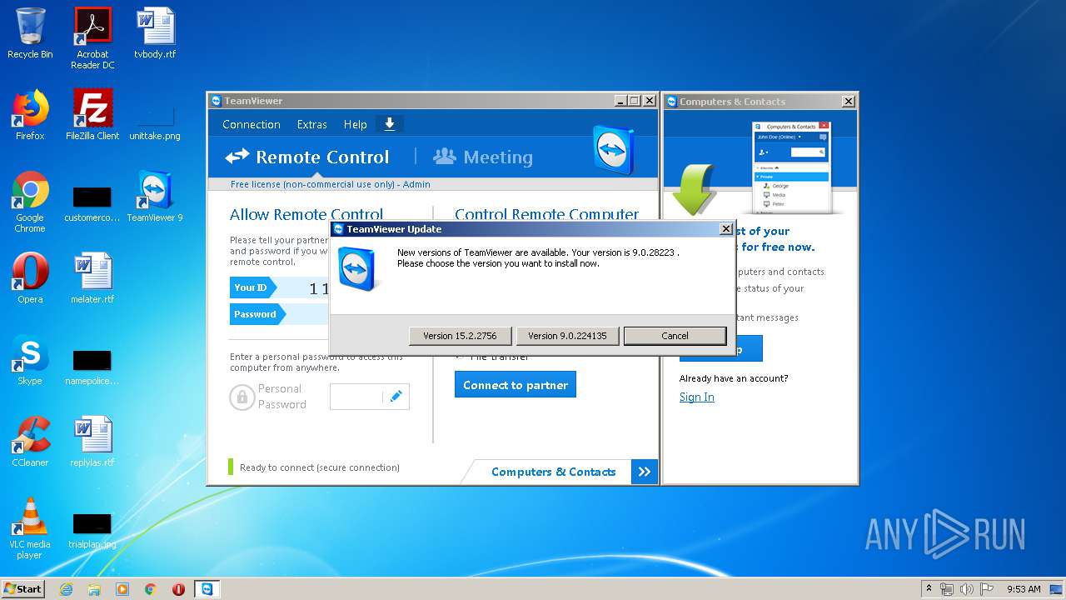The height and width of the screenshot is (600, 1066).
Task: Click the contacts preview thumbnail image
Action: [790, 167]
